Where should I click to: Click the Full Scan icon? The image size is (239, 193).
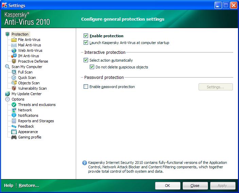[x=14, y=72]
